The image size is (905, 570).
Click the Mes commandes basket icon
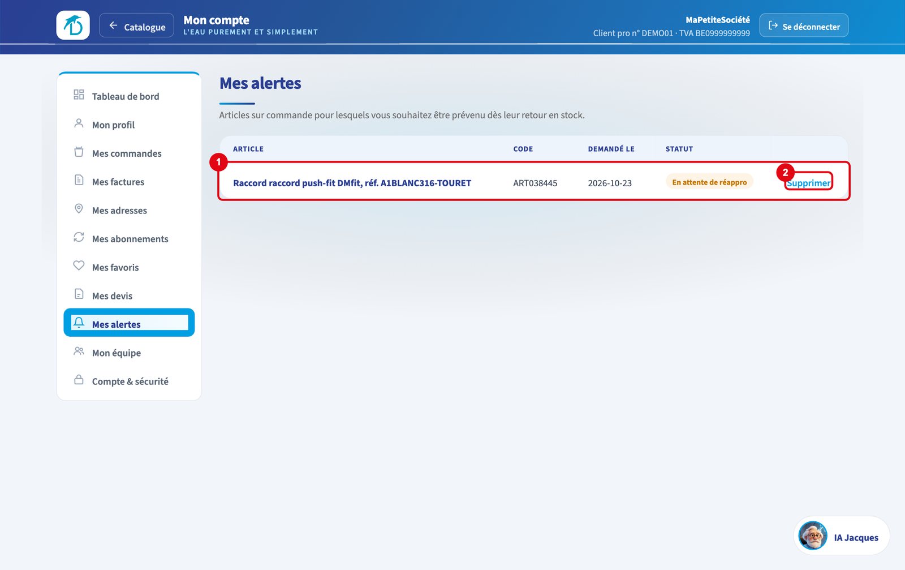coord(79,152)
